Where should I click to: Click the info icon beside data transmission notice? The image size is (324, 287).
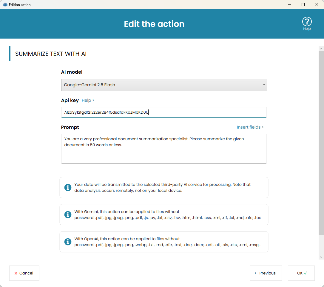[x=68, y=187]
